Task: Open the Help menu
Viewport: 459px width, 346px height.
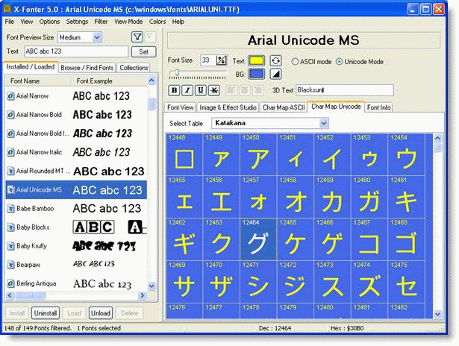Action: (x=178, y=22)
